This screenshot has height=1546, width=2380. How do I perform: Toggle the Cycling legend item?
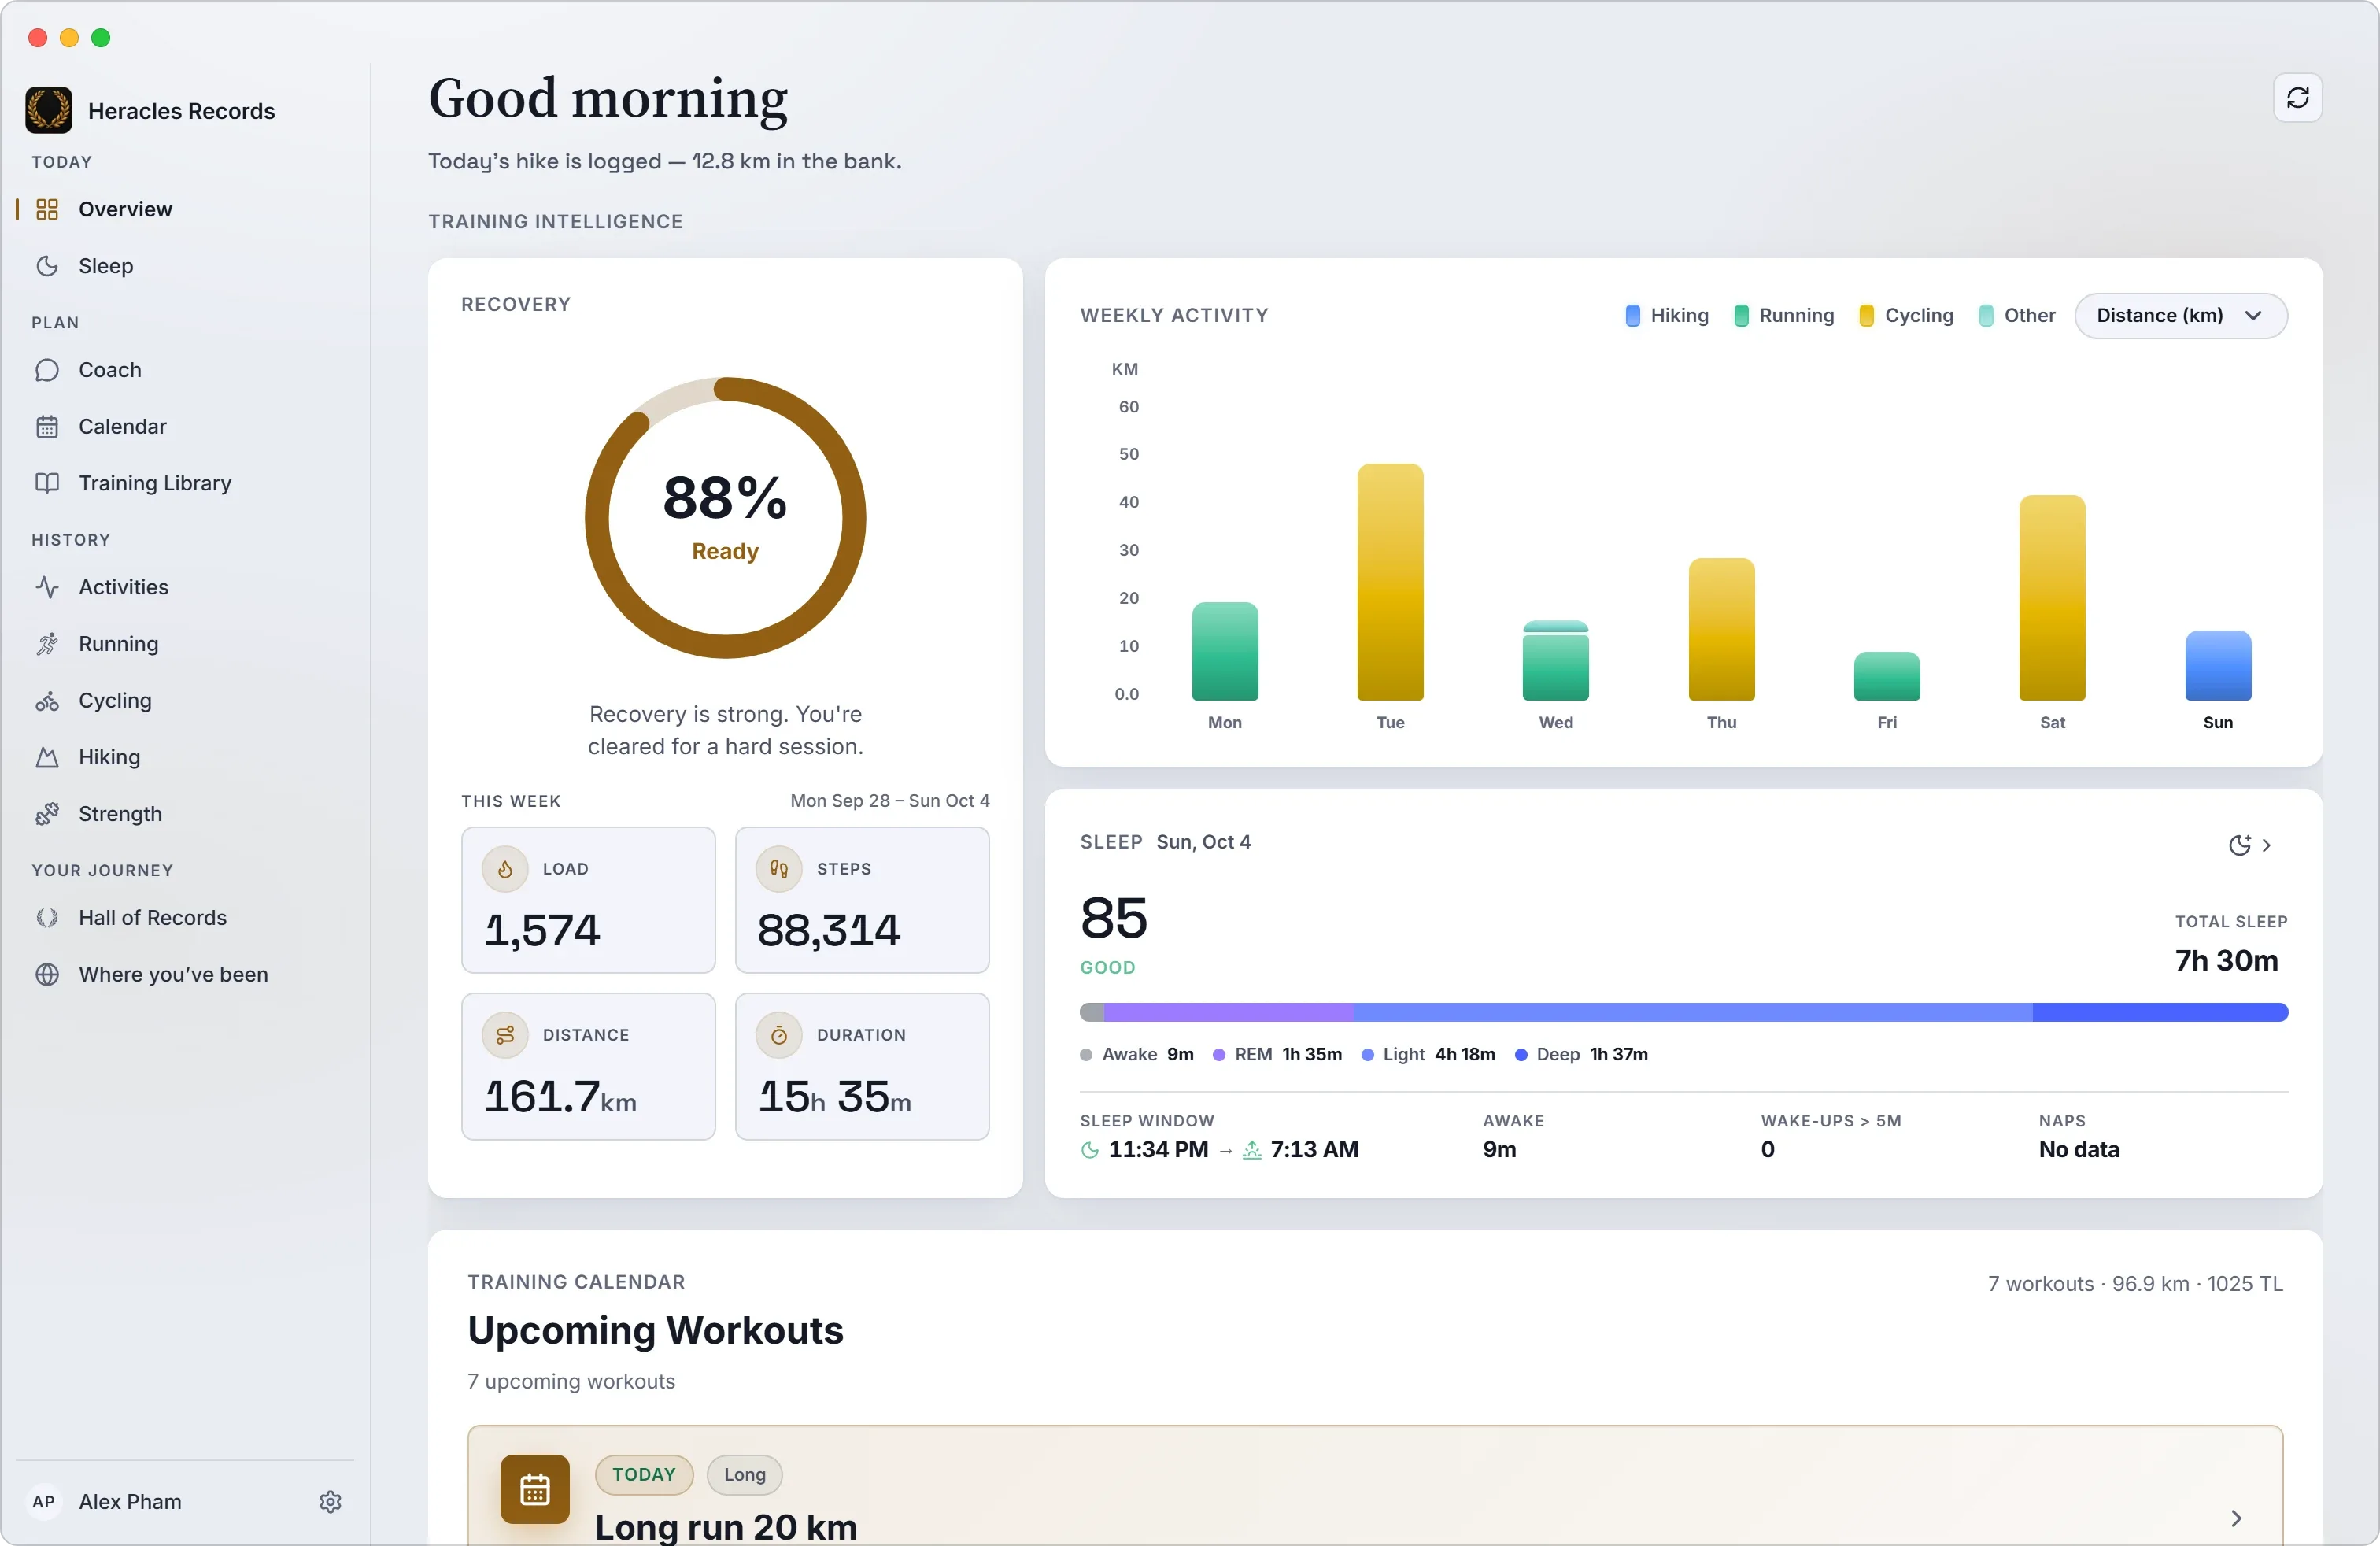(1906, 316)
